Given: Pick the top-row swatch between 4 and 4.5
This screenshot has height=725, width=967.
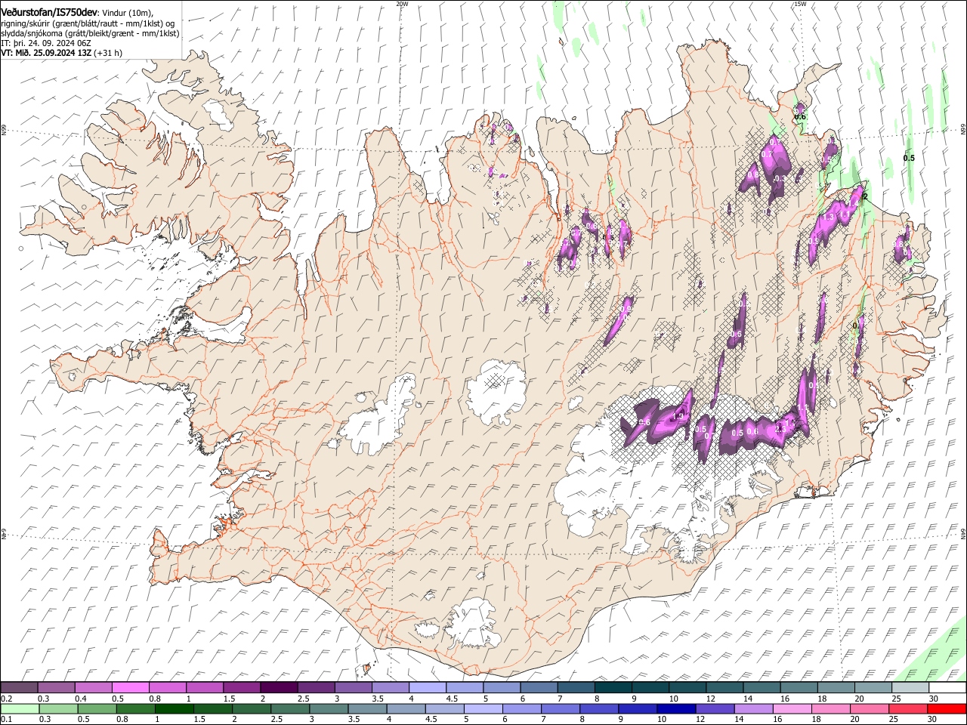Looking at the screenshot, I should tap(428, 687).
